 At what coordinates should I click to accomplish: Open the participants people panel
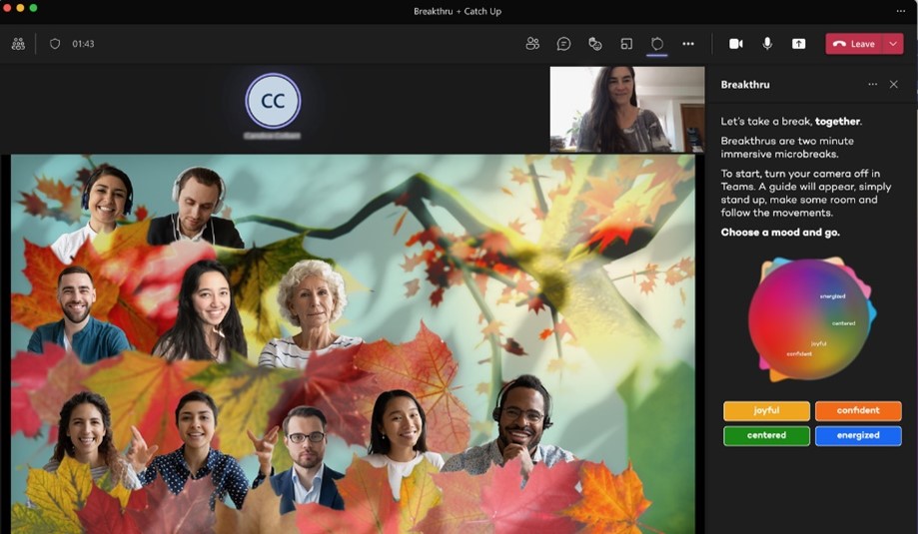coord(532,44)
